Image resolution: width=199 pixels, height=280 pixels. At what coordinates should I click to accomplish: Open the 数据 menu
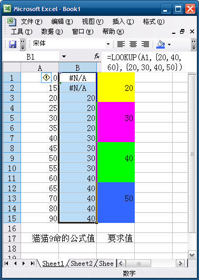pos(52,32)
